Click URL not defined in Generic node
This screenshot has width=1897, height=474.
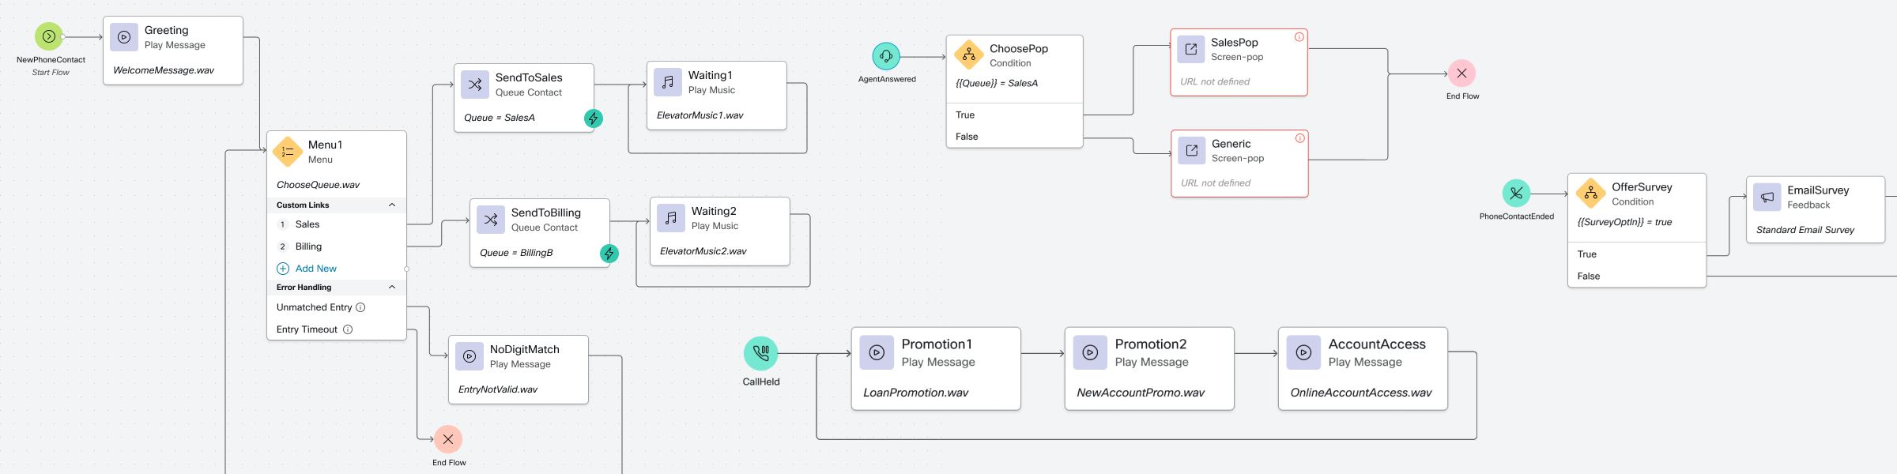(x=1216, y=182)
